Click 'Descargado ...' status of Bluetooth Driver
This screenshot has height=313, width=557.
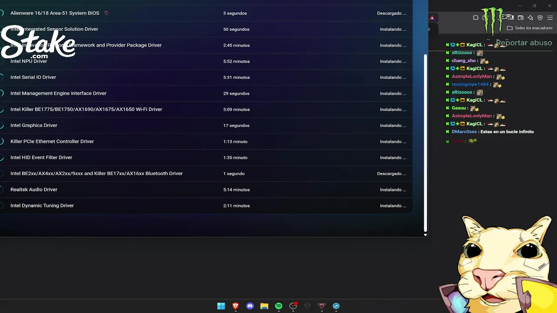pos(392,173)
